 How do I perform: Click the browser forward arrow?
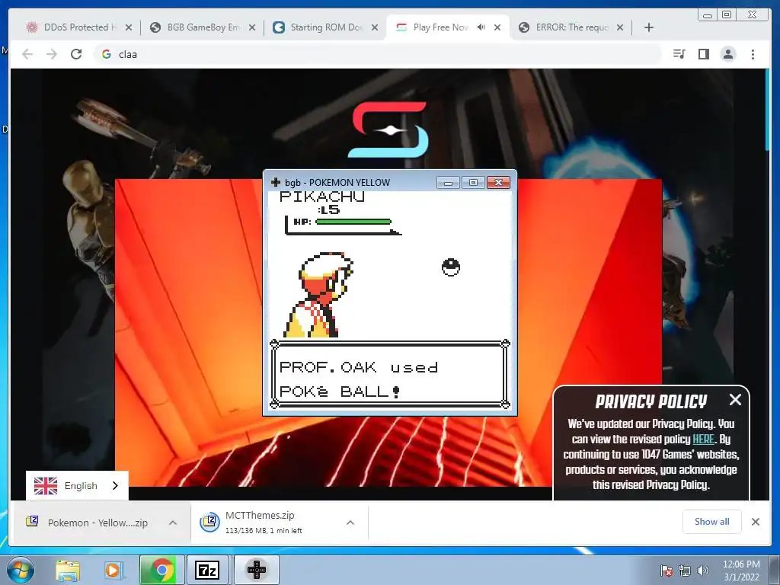(52, 54)
